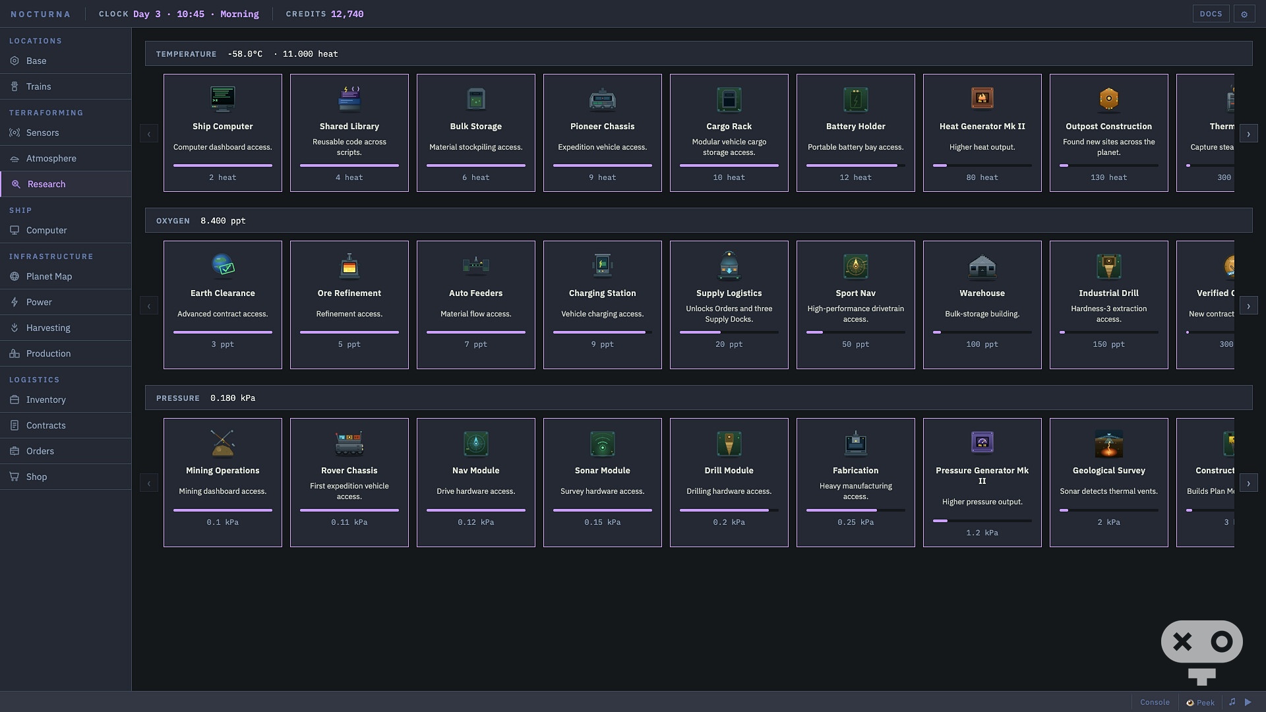Select the Geological Survey icon

coord(1109,443)
